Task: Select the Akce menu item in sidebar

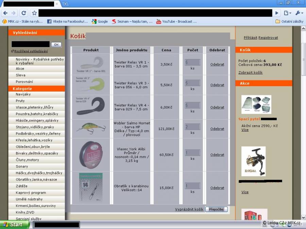Action: [37, 69]
